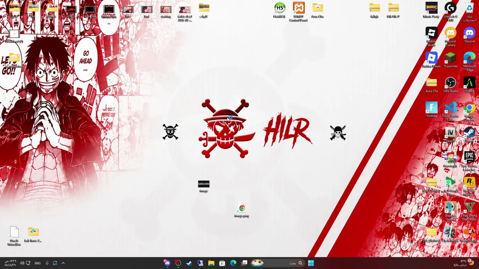Screen dimensions: 479x269
Task: Click the Epic Games Launcher shortcut
Action: 469,161
